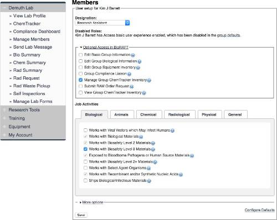Click help icon beside Submit RAM Order Request
Viewport: 277px width, 220px height.
(x=131, y=86)
